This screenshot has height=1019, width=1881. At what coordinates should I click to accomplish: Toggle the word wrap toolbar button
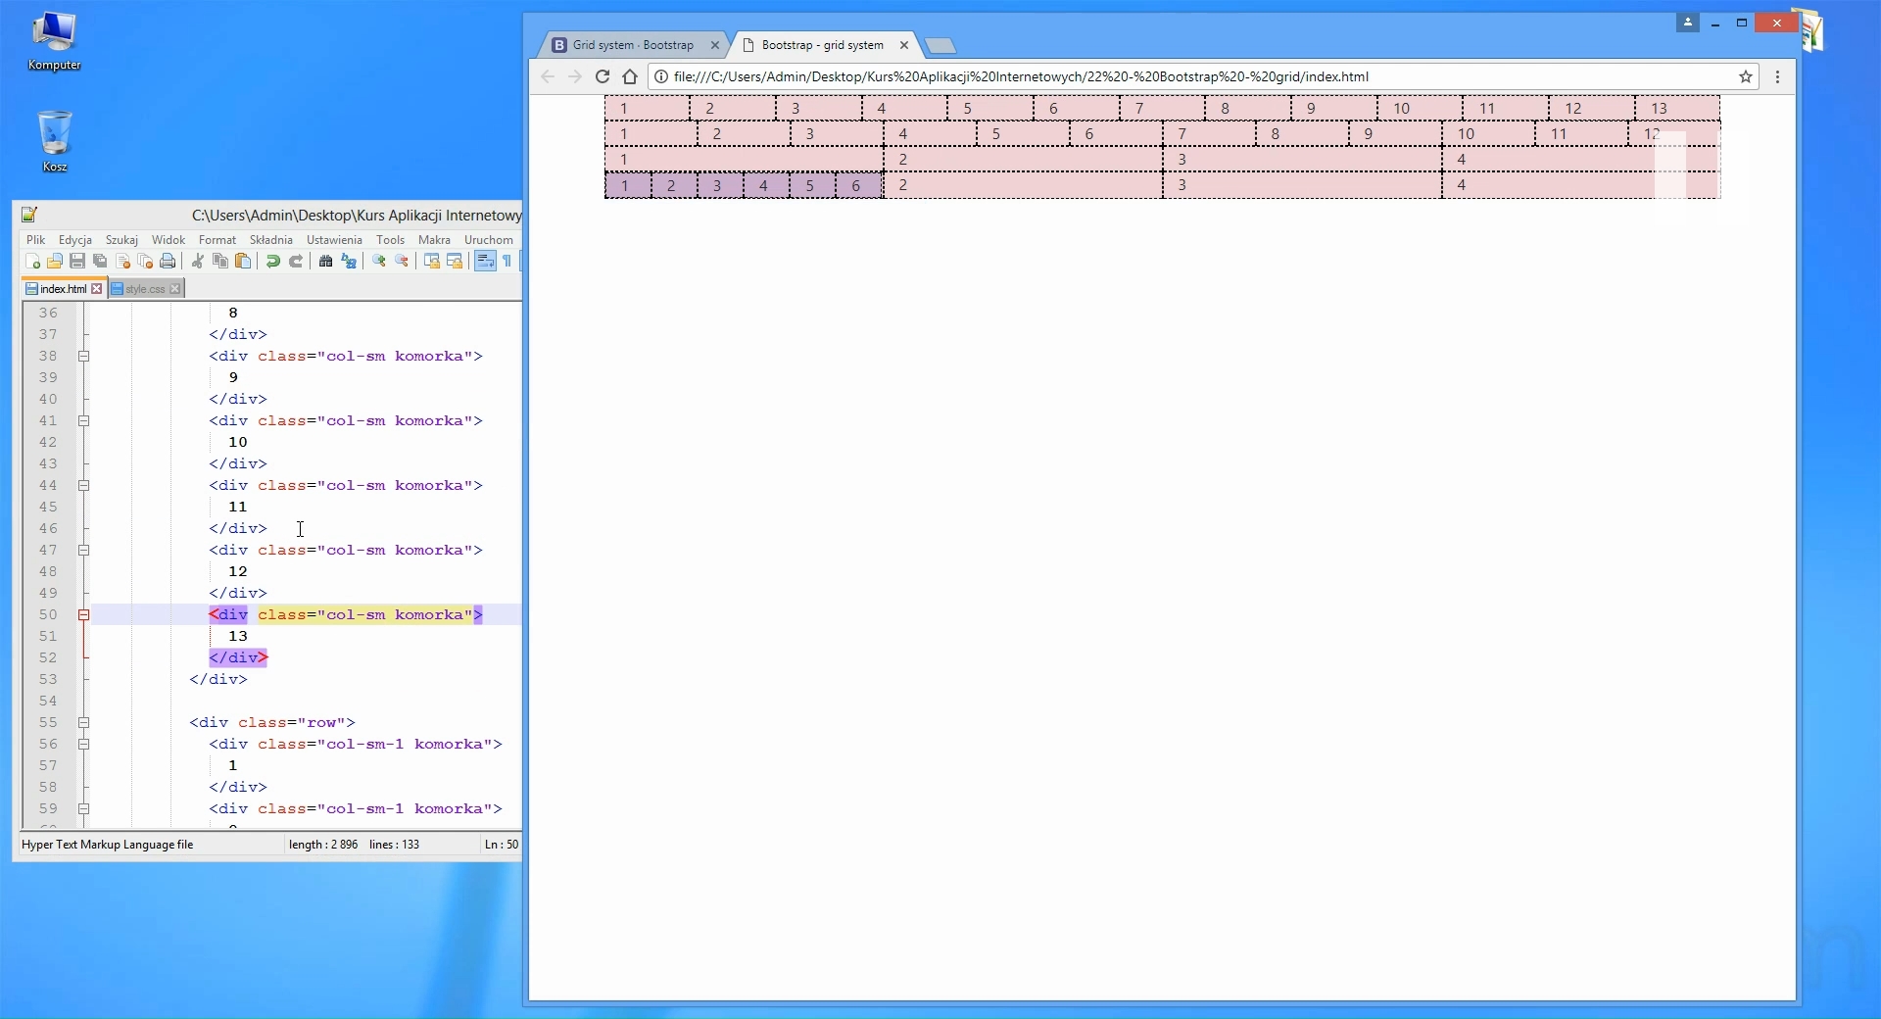(485, 262)
